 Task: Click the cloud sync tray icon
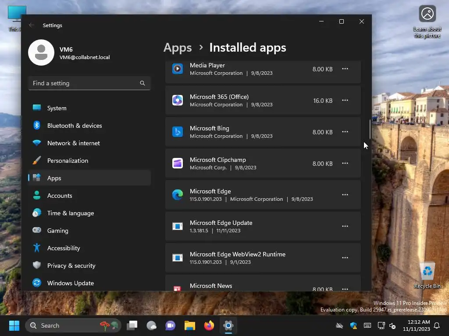[x=339, y=325]
